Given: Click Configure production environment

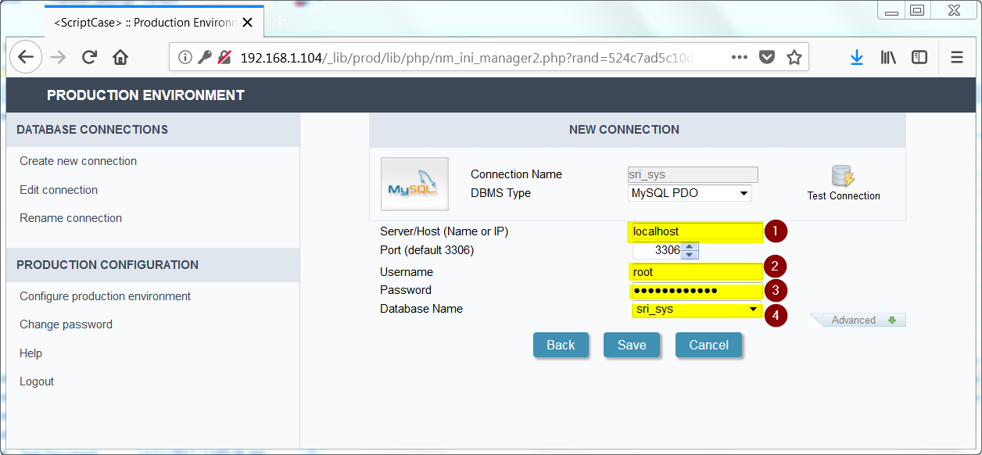Looking at the screenshot, I should point(104,296).
